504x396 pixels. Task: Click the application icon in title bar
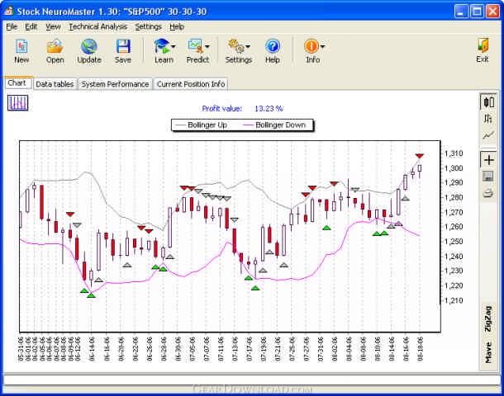point(9,11)
